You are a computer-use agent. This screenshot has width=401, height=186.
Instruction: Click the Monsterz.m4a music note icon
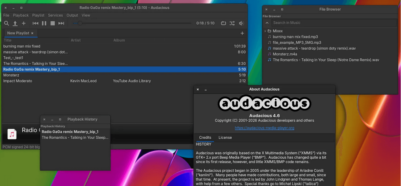[269, 54]
